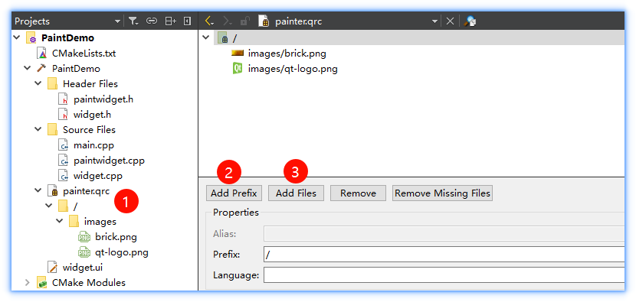The height and width of the screenshot is (302, 636).
Task: Select images/brick.png in the resource list
Action: [287, 54]
